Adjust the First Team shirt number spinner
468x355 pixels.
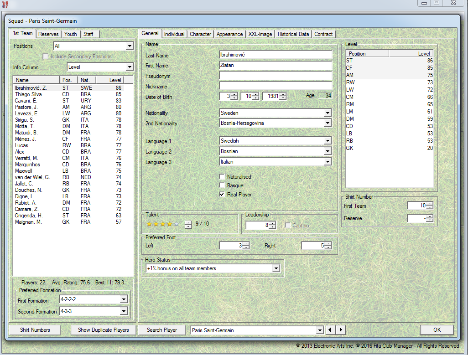430,206
